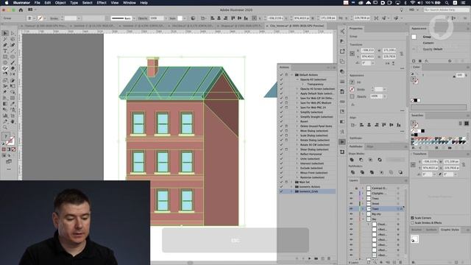The height and width of the screenshot is (265, 471).
Task: Select the Pen tool
Action: [5, 45]
